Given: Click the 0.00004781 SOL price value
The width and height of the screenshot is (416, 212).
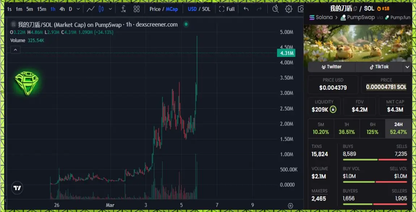Looking at the screenshot, I should [386, 87].
